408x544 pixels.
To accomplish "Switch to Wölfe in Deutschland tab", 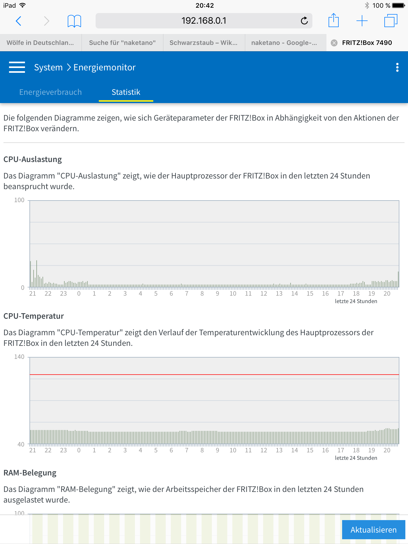I will tap(41, 43).
